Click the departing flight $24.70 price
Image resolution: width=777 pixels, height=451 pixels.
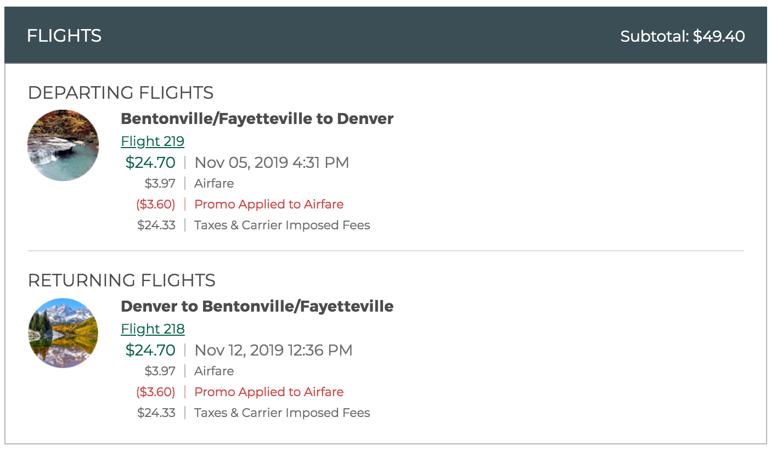tap(150, 162)
